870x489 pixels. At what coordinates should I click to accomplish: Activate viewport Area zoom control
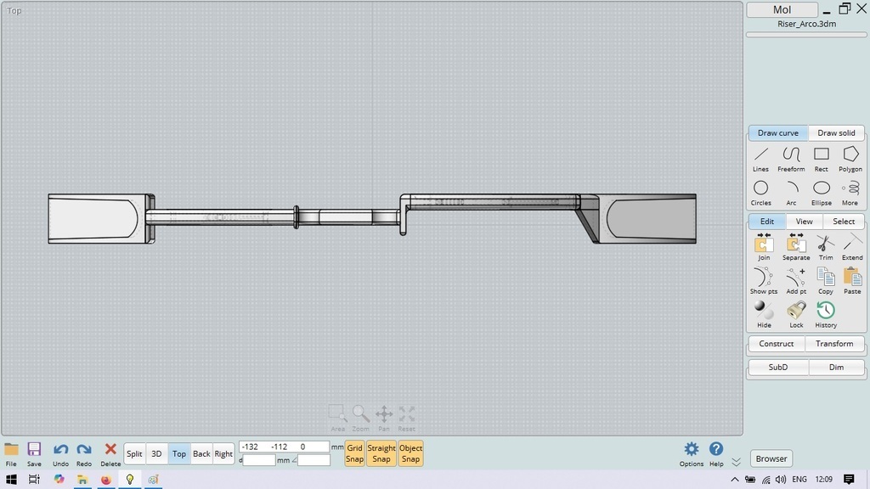point(337,419)
